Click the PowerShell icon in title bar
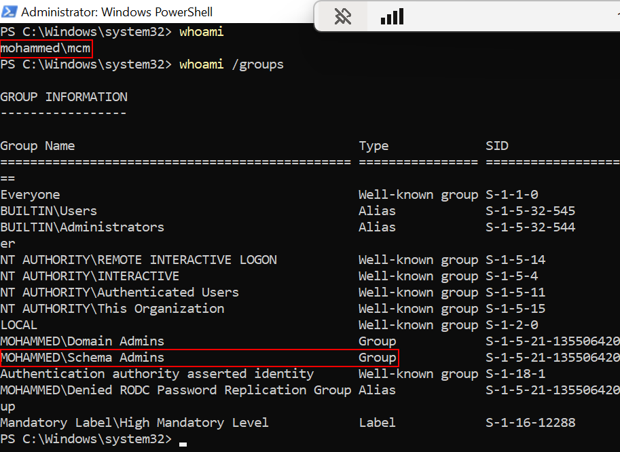This screenshot has height=452, width=620. coord(9,12)
